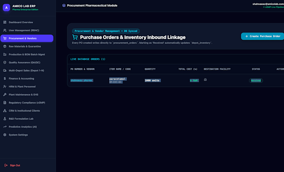Open R&D Formulation Lab

[x=27, y=119]
